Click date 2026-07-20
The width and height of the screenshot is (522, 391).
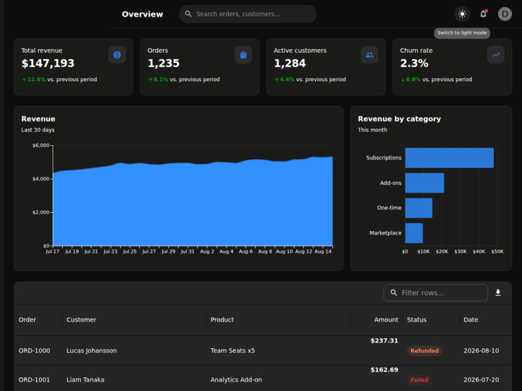pyautogui.click(x=481, y=380)
